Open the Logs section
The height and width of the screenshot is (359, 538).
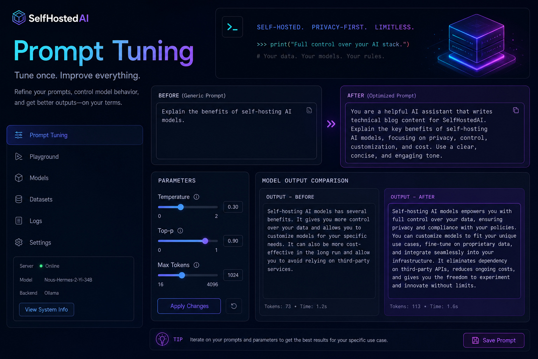tap(75, 221)
